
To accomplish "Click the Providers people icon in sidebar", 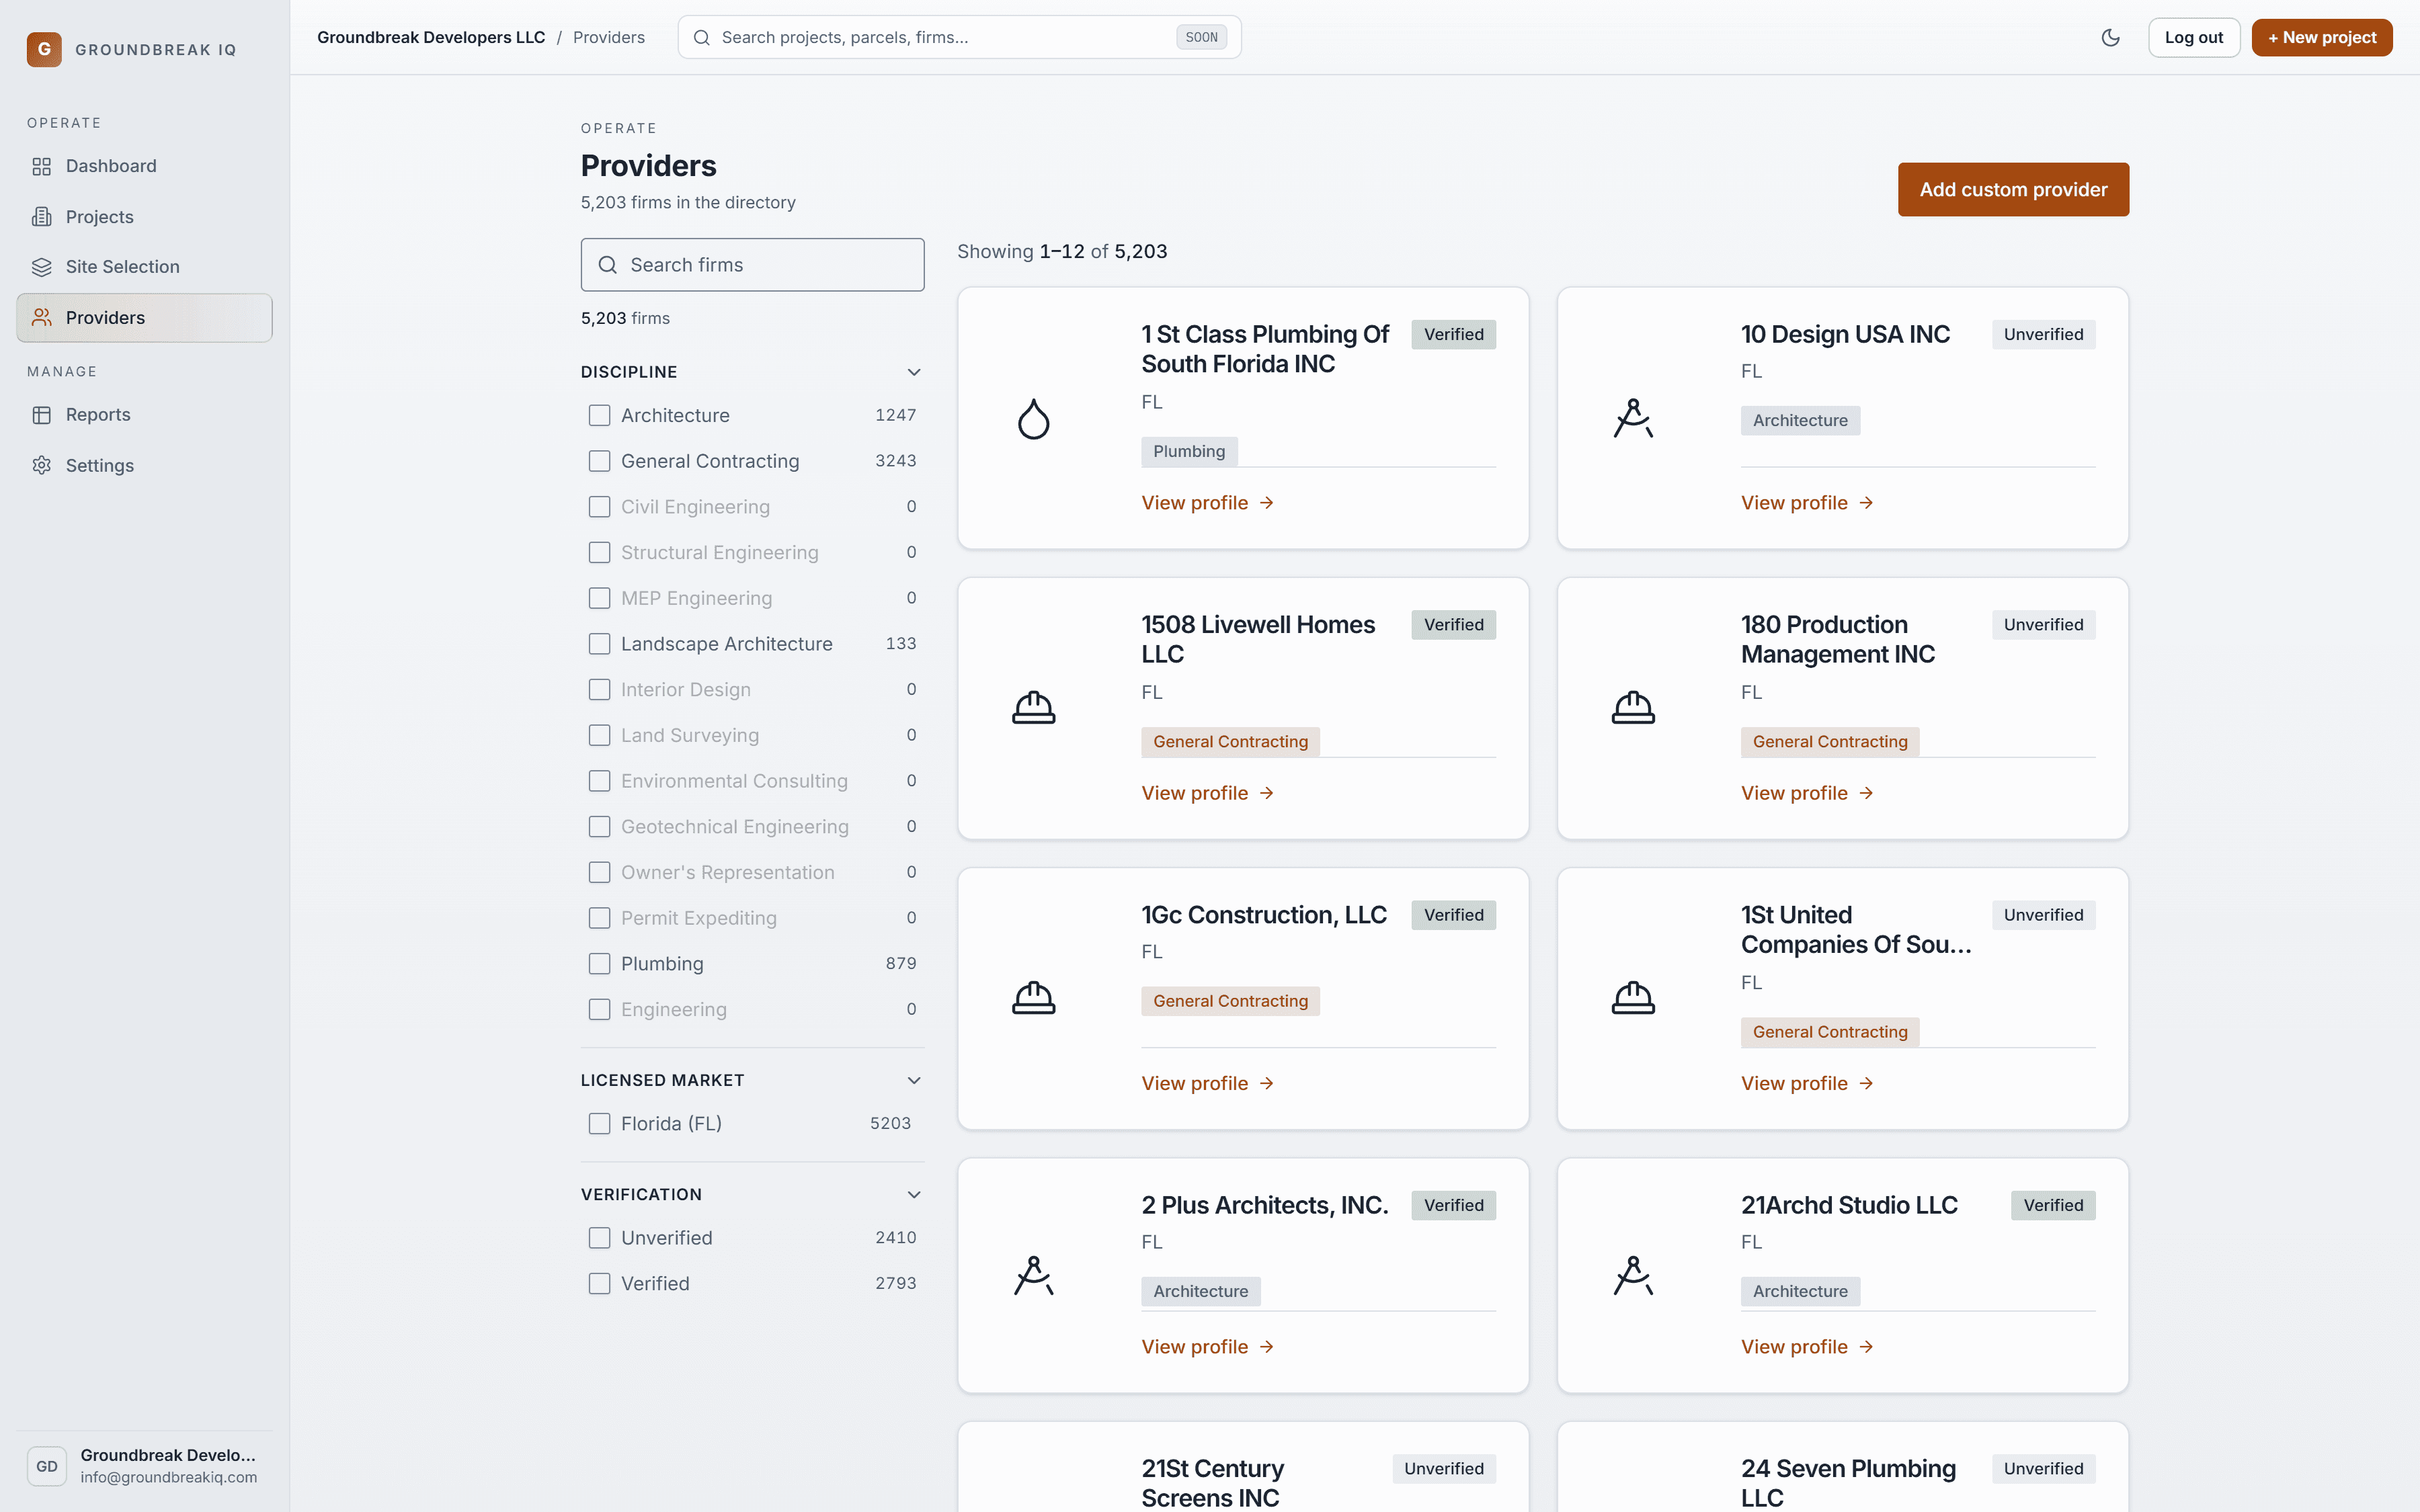I will [41, 318].
